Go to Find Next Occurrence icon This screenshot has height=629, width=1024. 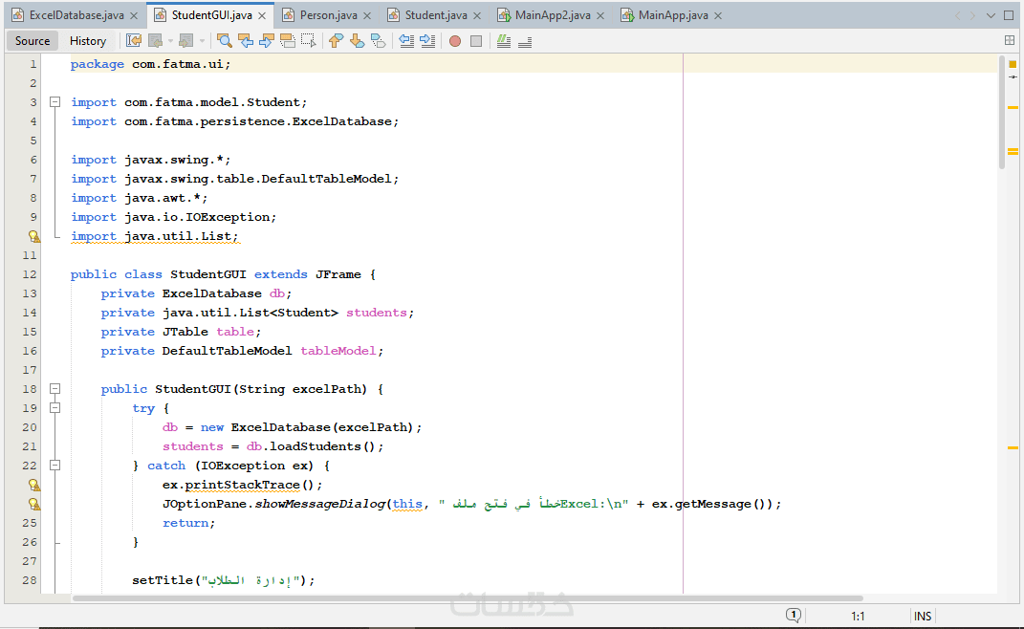tap(266, 41)
